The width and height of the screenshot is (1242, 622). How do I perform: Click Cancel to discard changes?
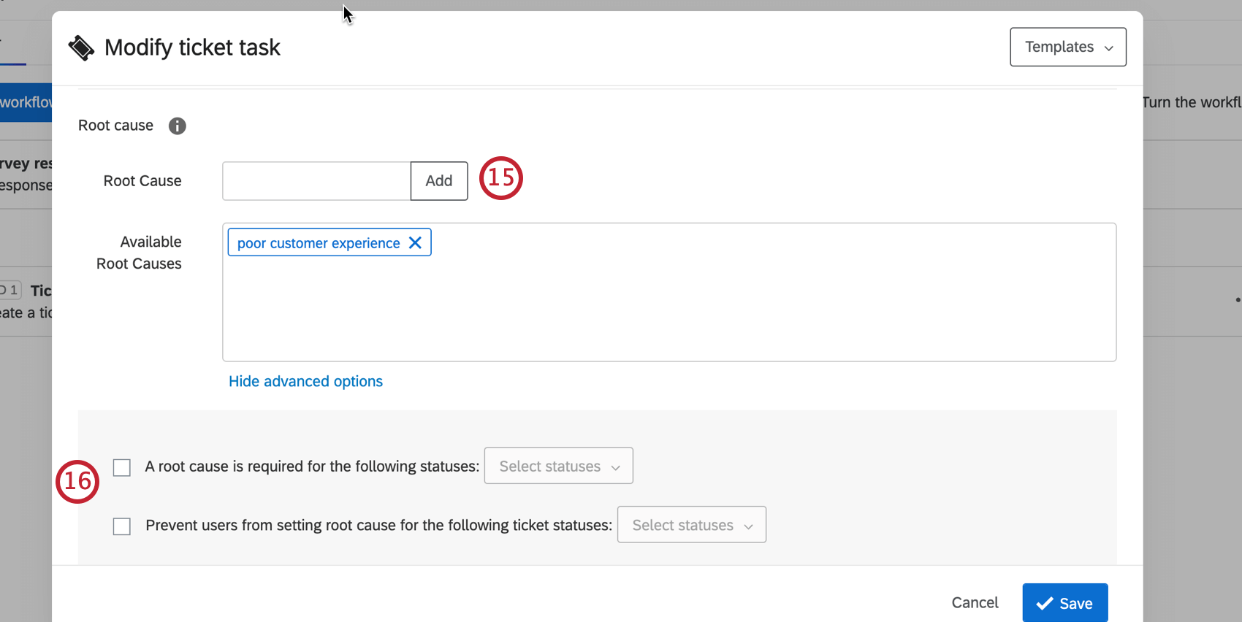tap(975, 602)
